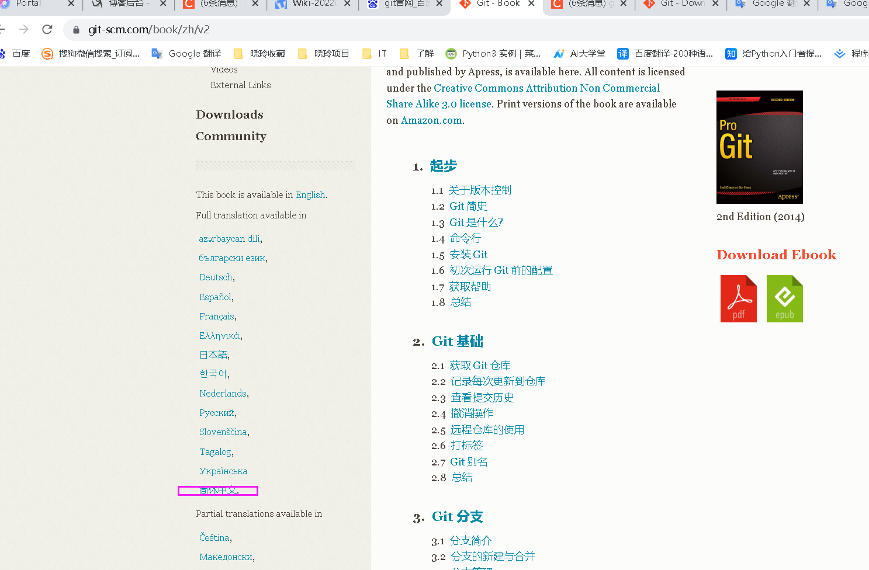The image size is (869, 570).
Task: Select the Čeština partial translation
Action: [x=214, y=538]
